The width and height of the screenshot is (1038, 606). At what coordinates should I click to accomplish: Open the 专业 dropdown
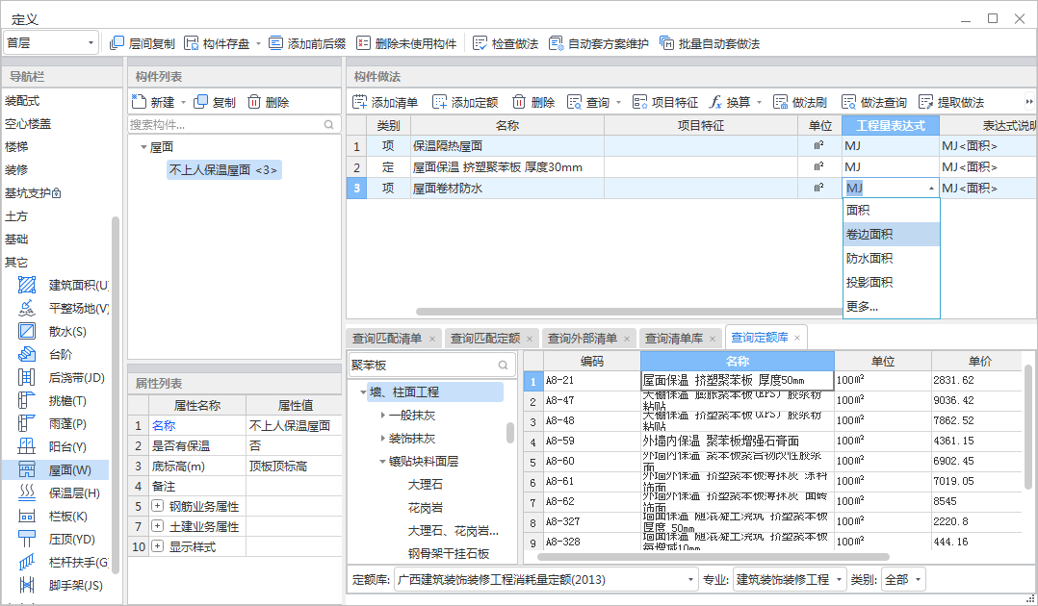point(790,579)
